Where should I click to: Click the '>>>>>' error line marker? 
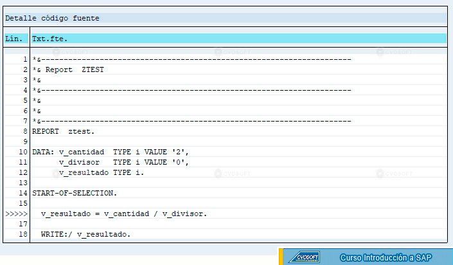point(17,214)
